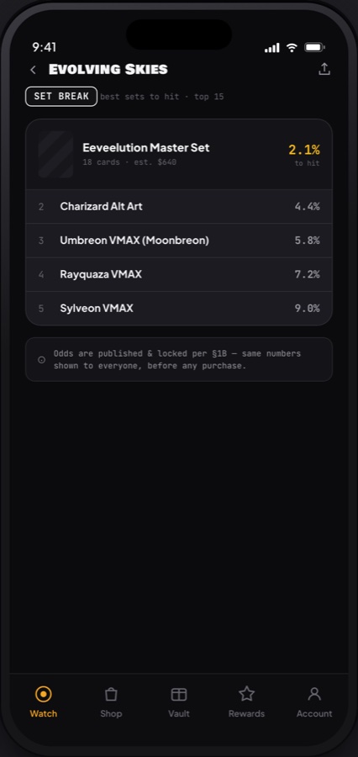Open the Rewards star icon

[246, 694]
